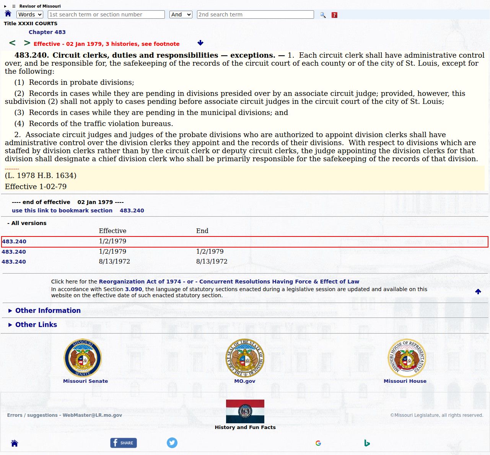Open 483.240 version effective 8/13/1972
Image resolution: width=490 pixels, height=455 pixels.
click(x=14, y=262)
